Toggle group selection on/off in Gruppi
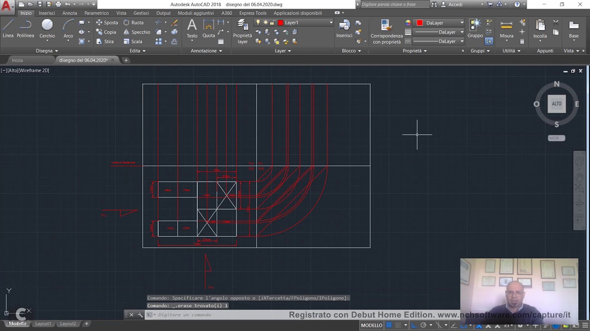The height and width of the screenshot is (331, 590). click(489, 41)
